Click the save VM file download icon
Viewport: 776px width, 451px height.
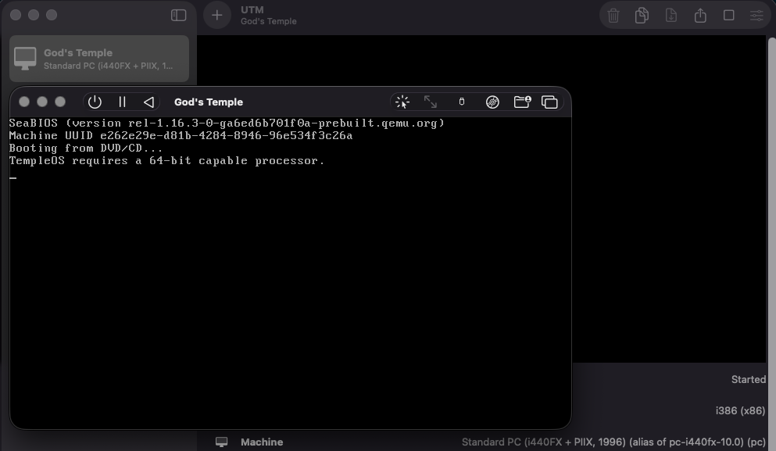[671, 15]
